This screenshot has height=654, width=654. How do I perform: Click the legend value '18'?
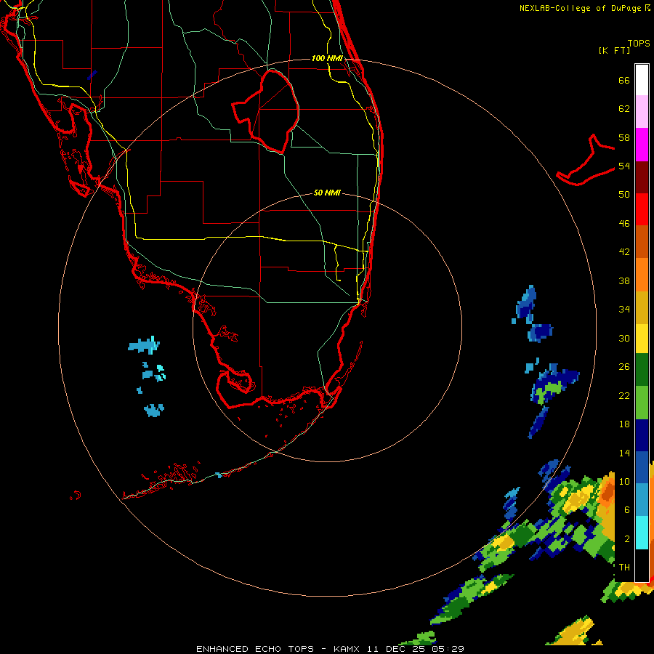624,424
